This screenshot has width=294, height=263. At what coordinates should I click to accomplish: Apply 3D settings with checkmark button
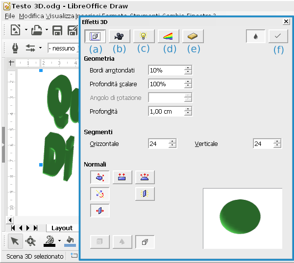(x=278, y=36)
